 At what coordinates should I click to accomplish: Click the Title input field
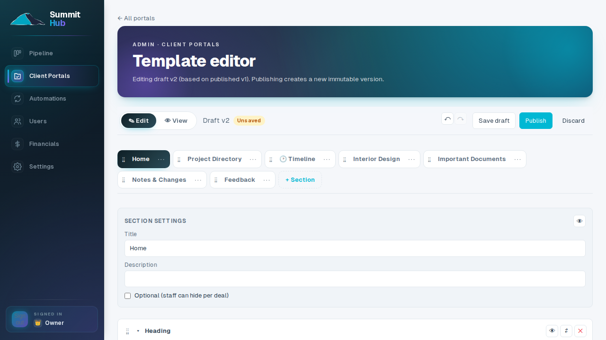tap(355, 248)
